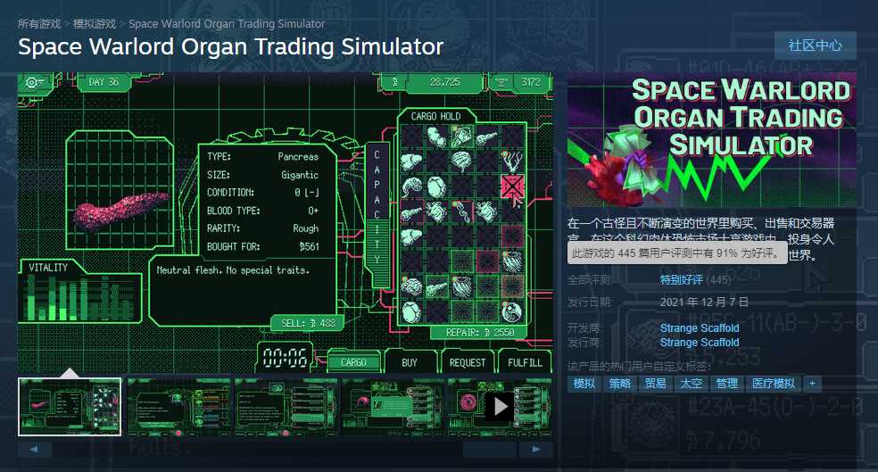Click the 所有游戏 breadcrumb link
Viewport: 878px width, 472px height.
pyautogui.click(x=38, y=23)
